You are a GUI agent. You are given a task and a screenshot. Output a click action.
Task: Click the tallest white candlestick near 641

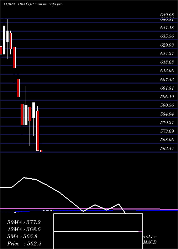(x=4, y=40)
